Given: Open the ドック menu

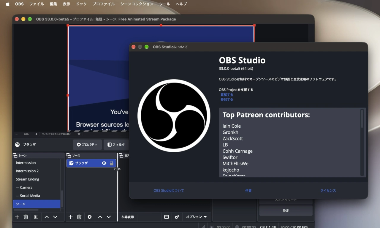Looking at the screenshot, I should point(81,4).
